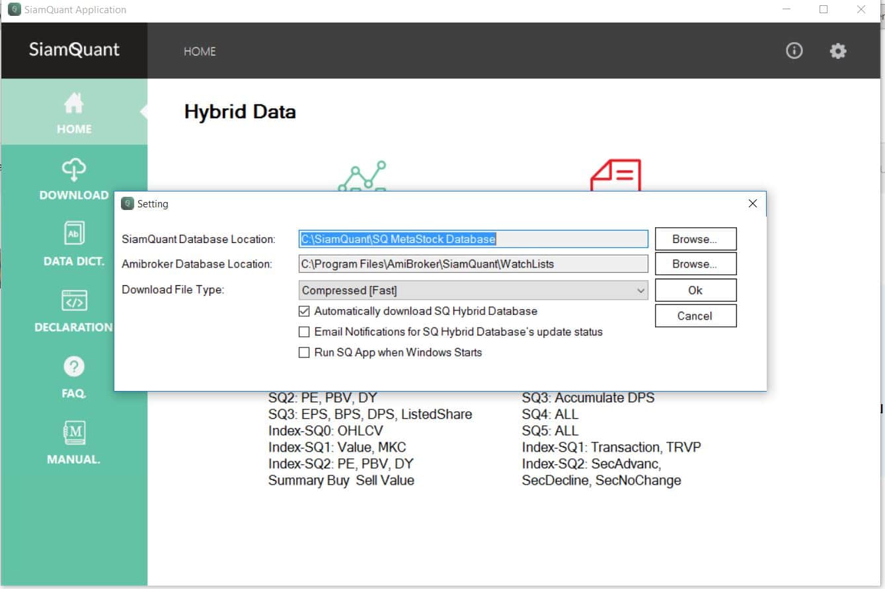Open the Download cloud icon
885x589 pixels.
pos(73,170)
